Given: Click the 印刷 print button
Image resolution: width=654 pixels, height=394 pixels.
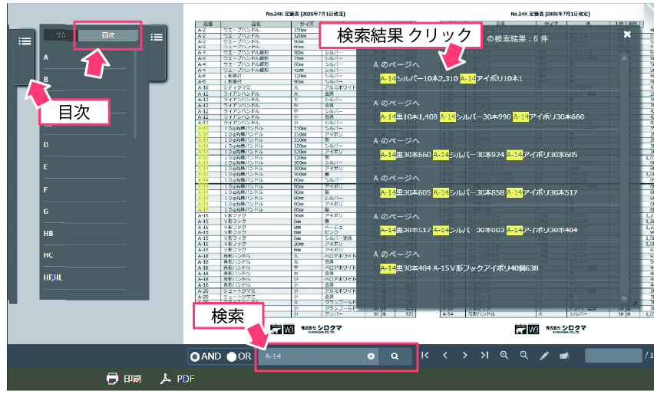Looking at the screenshot, I should coord(124,379).
